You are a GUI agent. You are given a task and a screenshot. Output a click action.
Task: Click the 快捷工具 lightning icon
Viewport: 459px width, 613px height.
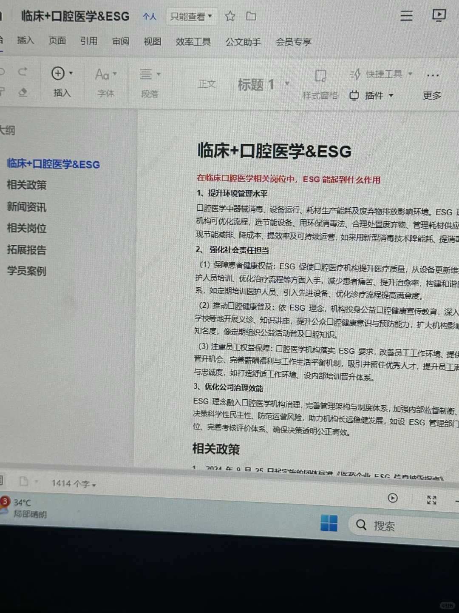point(355,74)
